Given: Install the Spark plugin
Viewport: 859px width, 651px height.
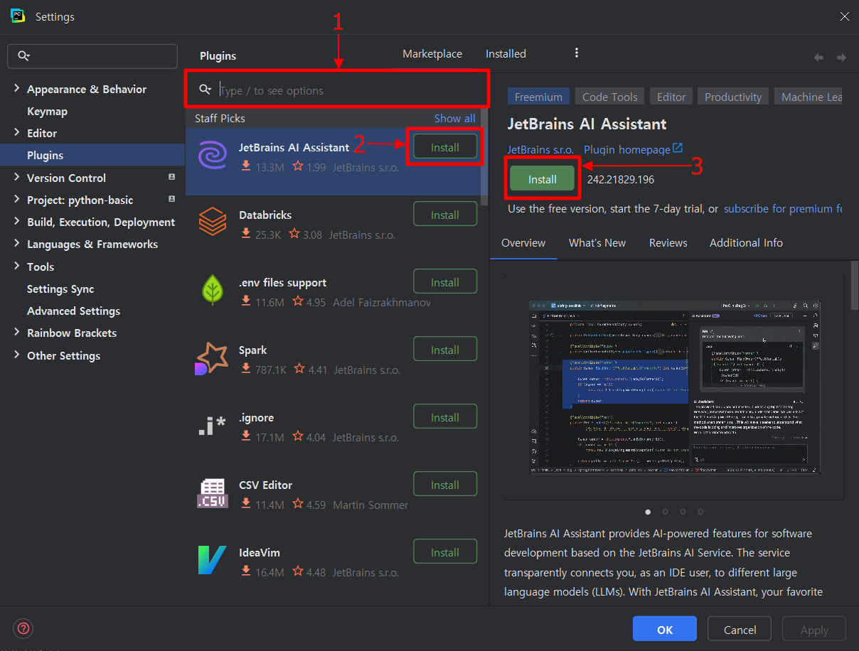Looking at the screenshot, I should [x=445, y=350].
